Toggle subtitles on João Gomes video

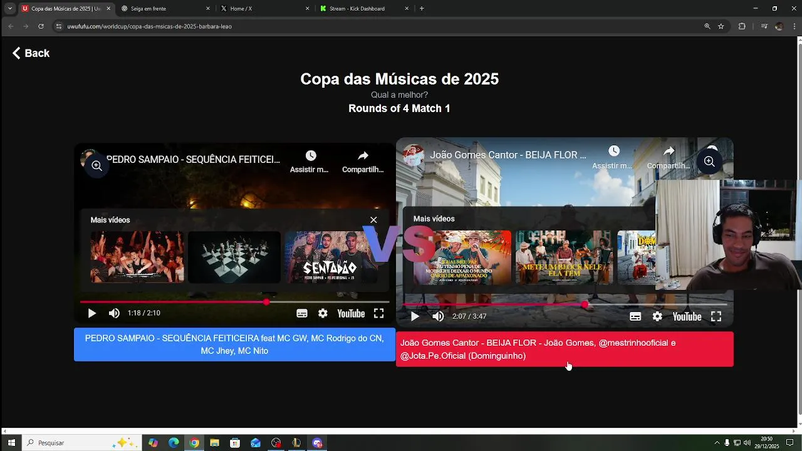coord(635,316)
